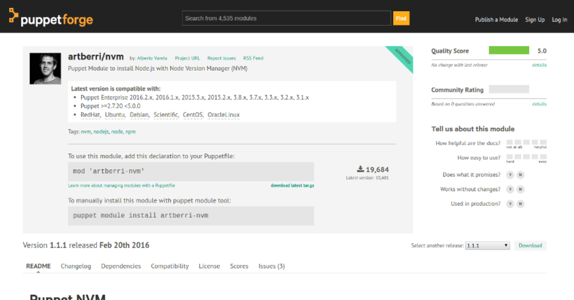This screenshot has width=574, height=300.
Task: Switch to the Changelog tab
Action: [x=76, y=266]
